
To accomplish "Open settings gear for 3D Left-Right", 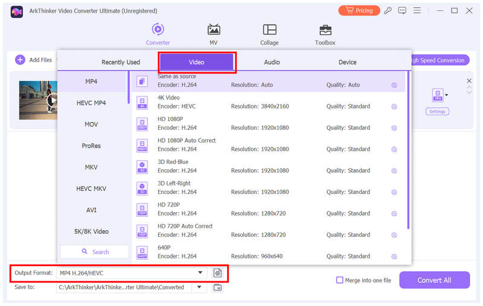I will 394,192.
